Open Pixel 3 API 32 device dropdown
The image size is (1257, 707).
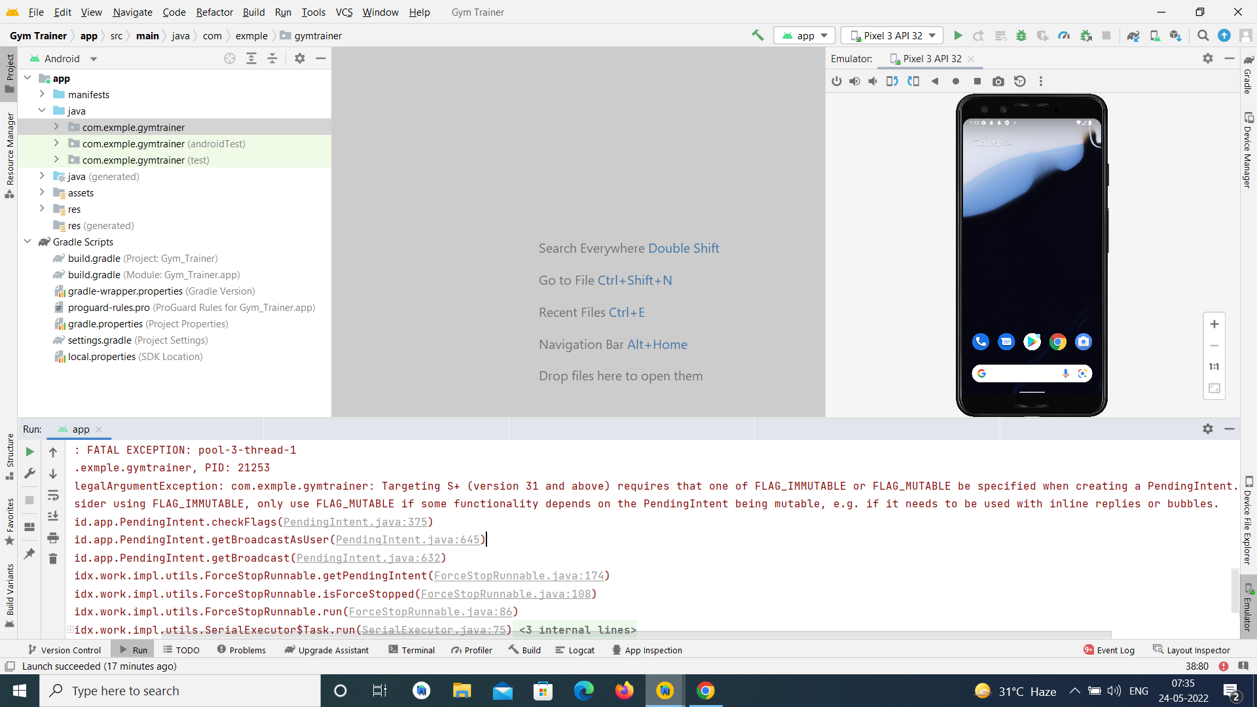[892, 35]
